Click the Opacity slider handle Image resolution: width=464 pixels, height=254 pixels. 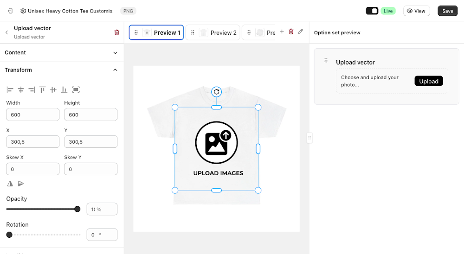[77, 209]
